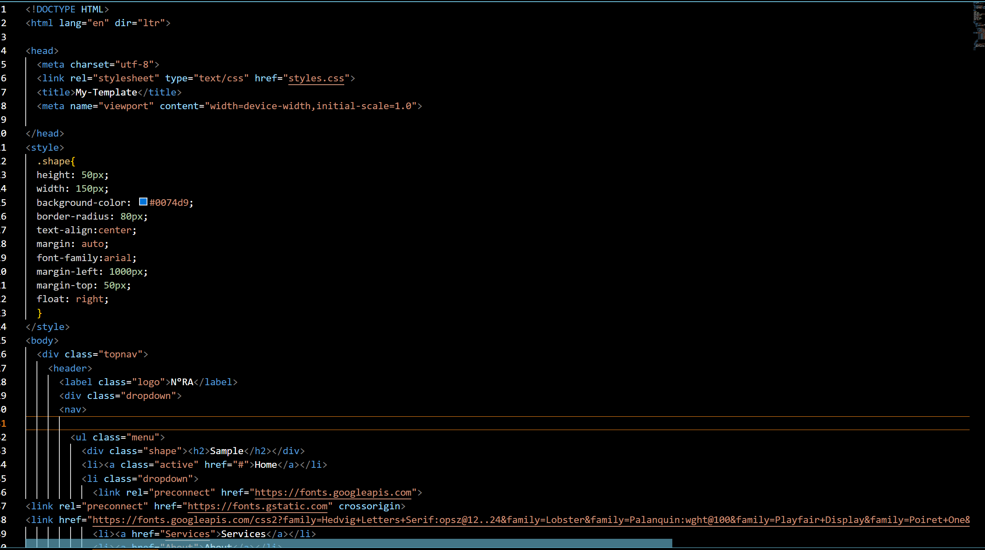Image resolution: width=985 pixels, height=550 pixels.
Task: Open the long googleapis css2 font URL
Action: tap(531, 520)
